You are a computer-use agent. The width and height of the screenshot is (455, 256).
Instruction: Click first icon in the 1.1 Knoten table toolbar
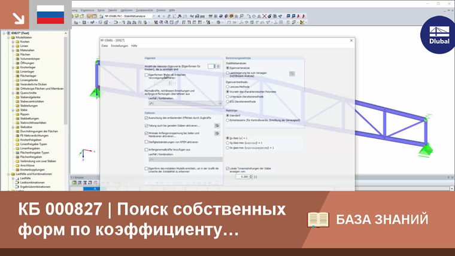click(x=74, y=182)
